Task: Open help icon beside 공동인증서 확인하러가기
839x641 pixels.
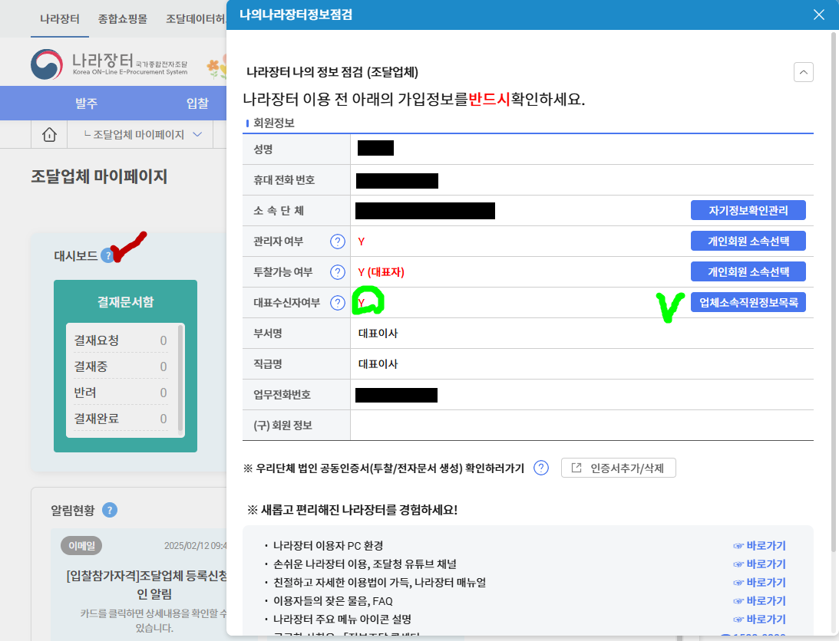Action: point(541,468)
